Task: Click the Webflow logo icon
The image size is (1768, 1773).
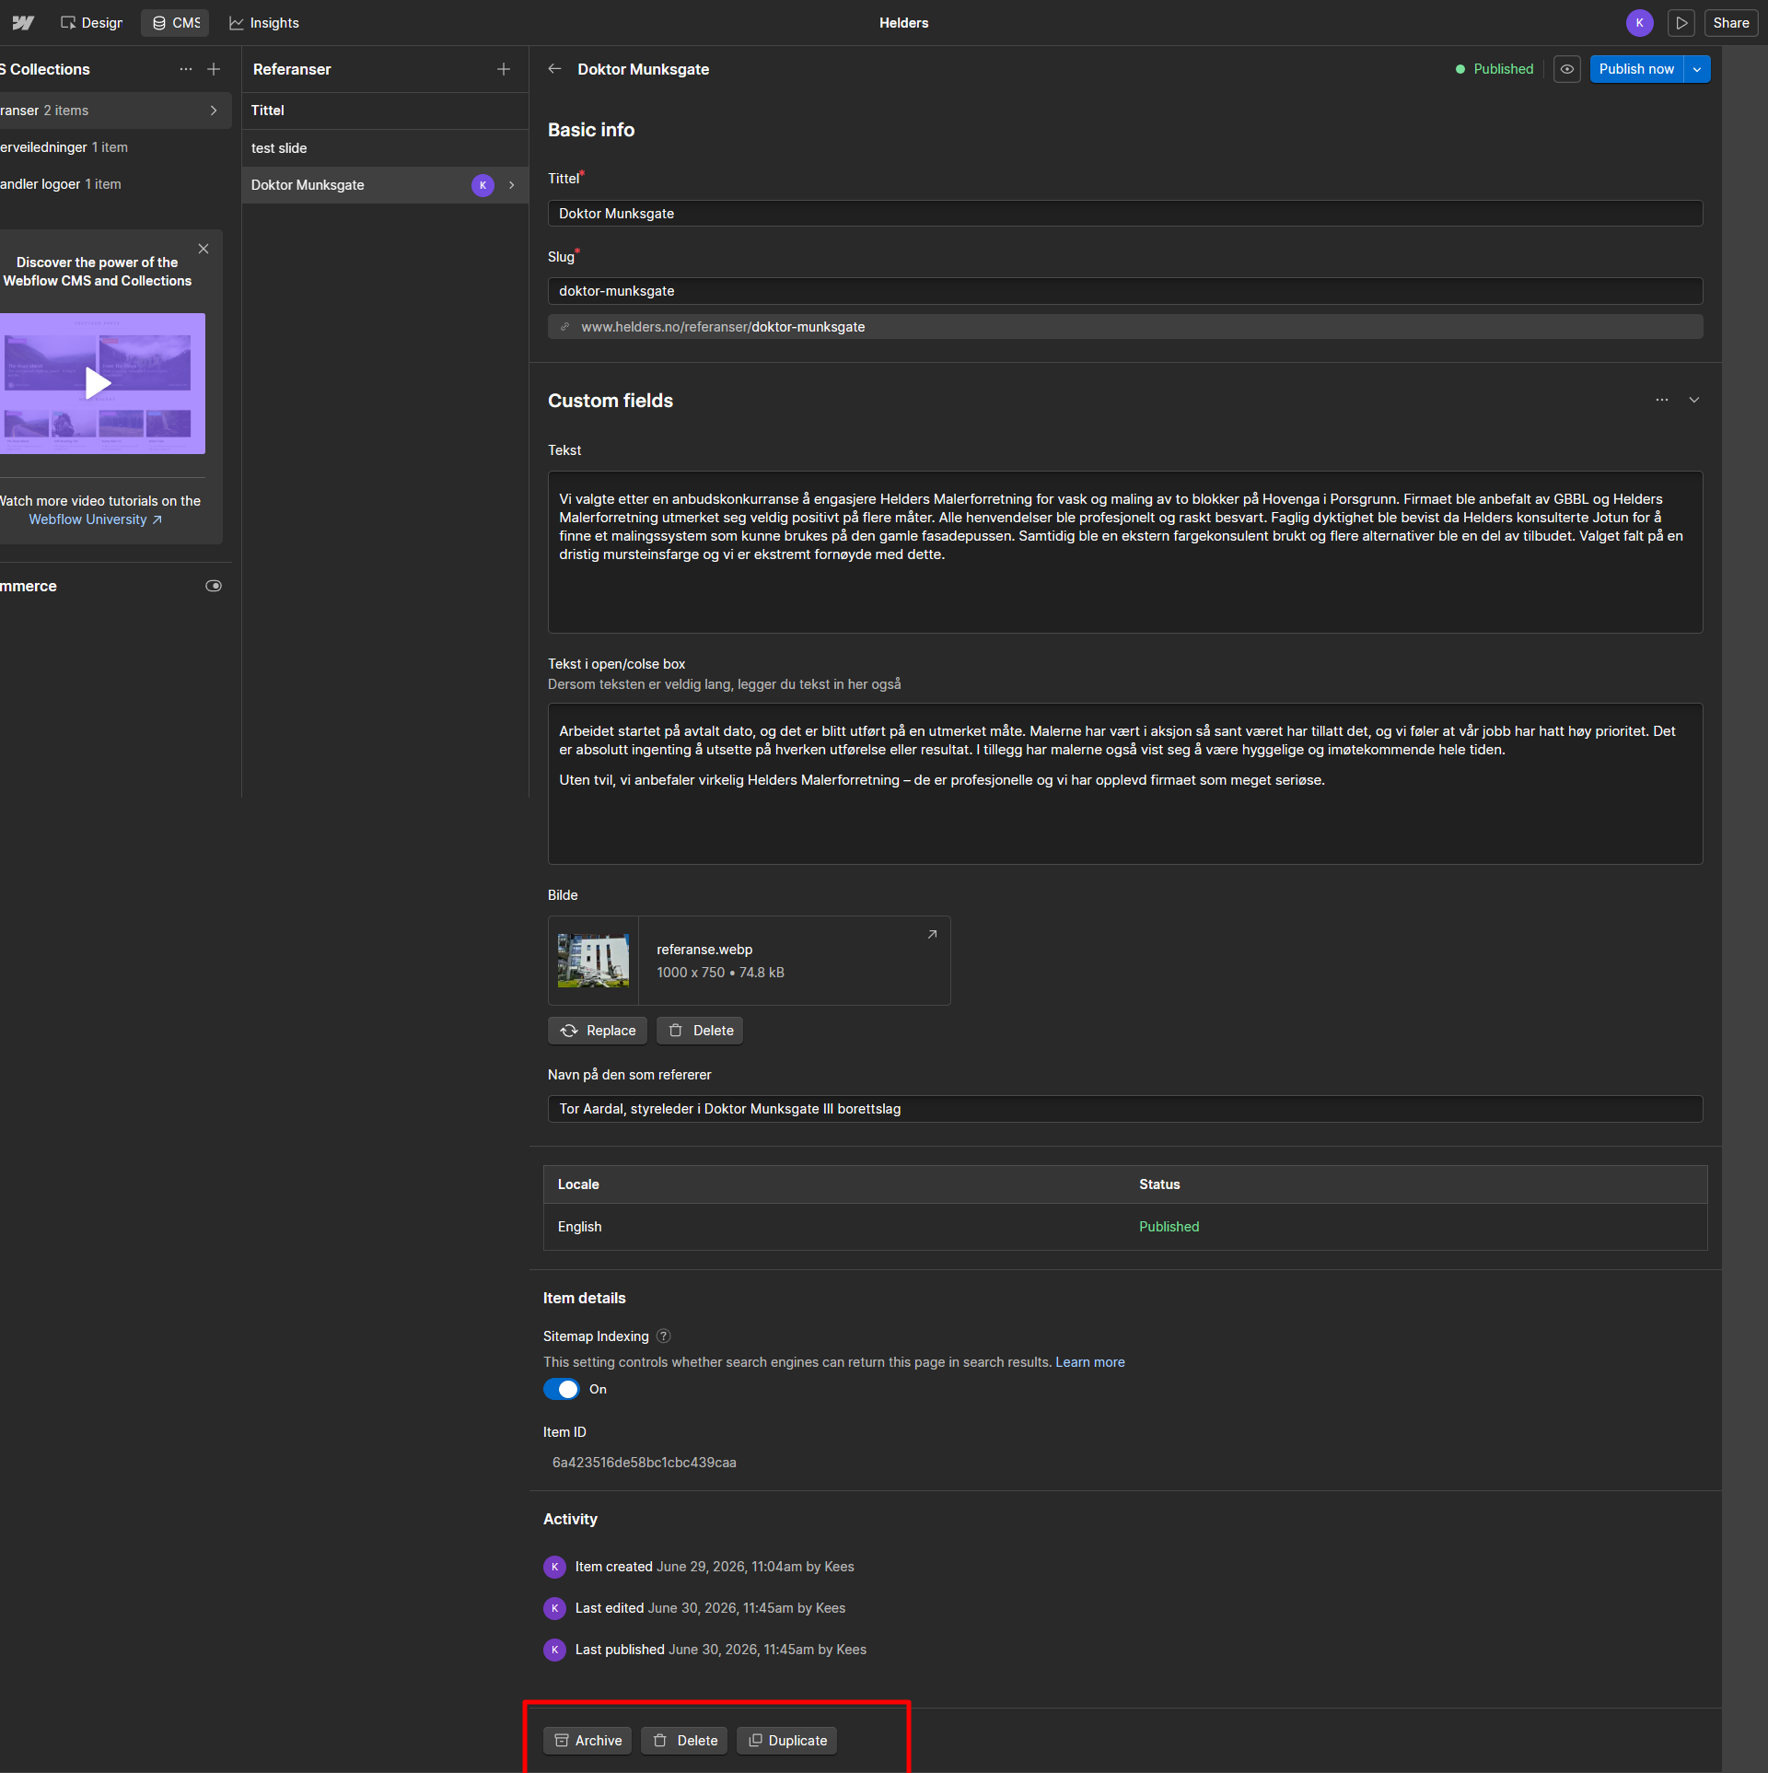Action: click(23, 23)
